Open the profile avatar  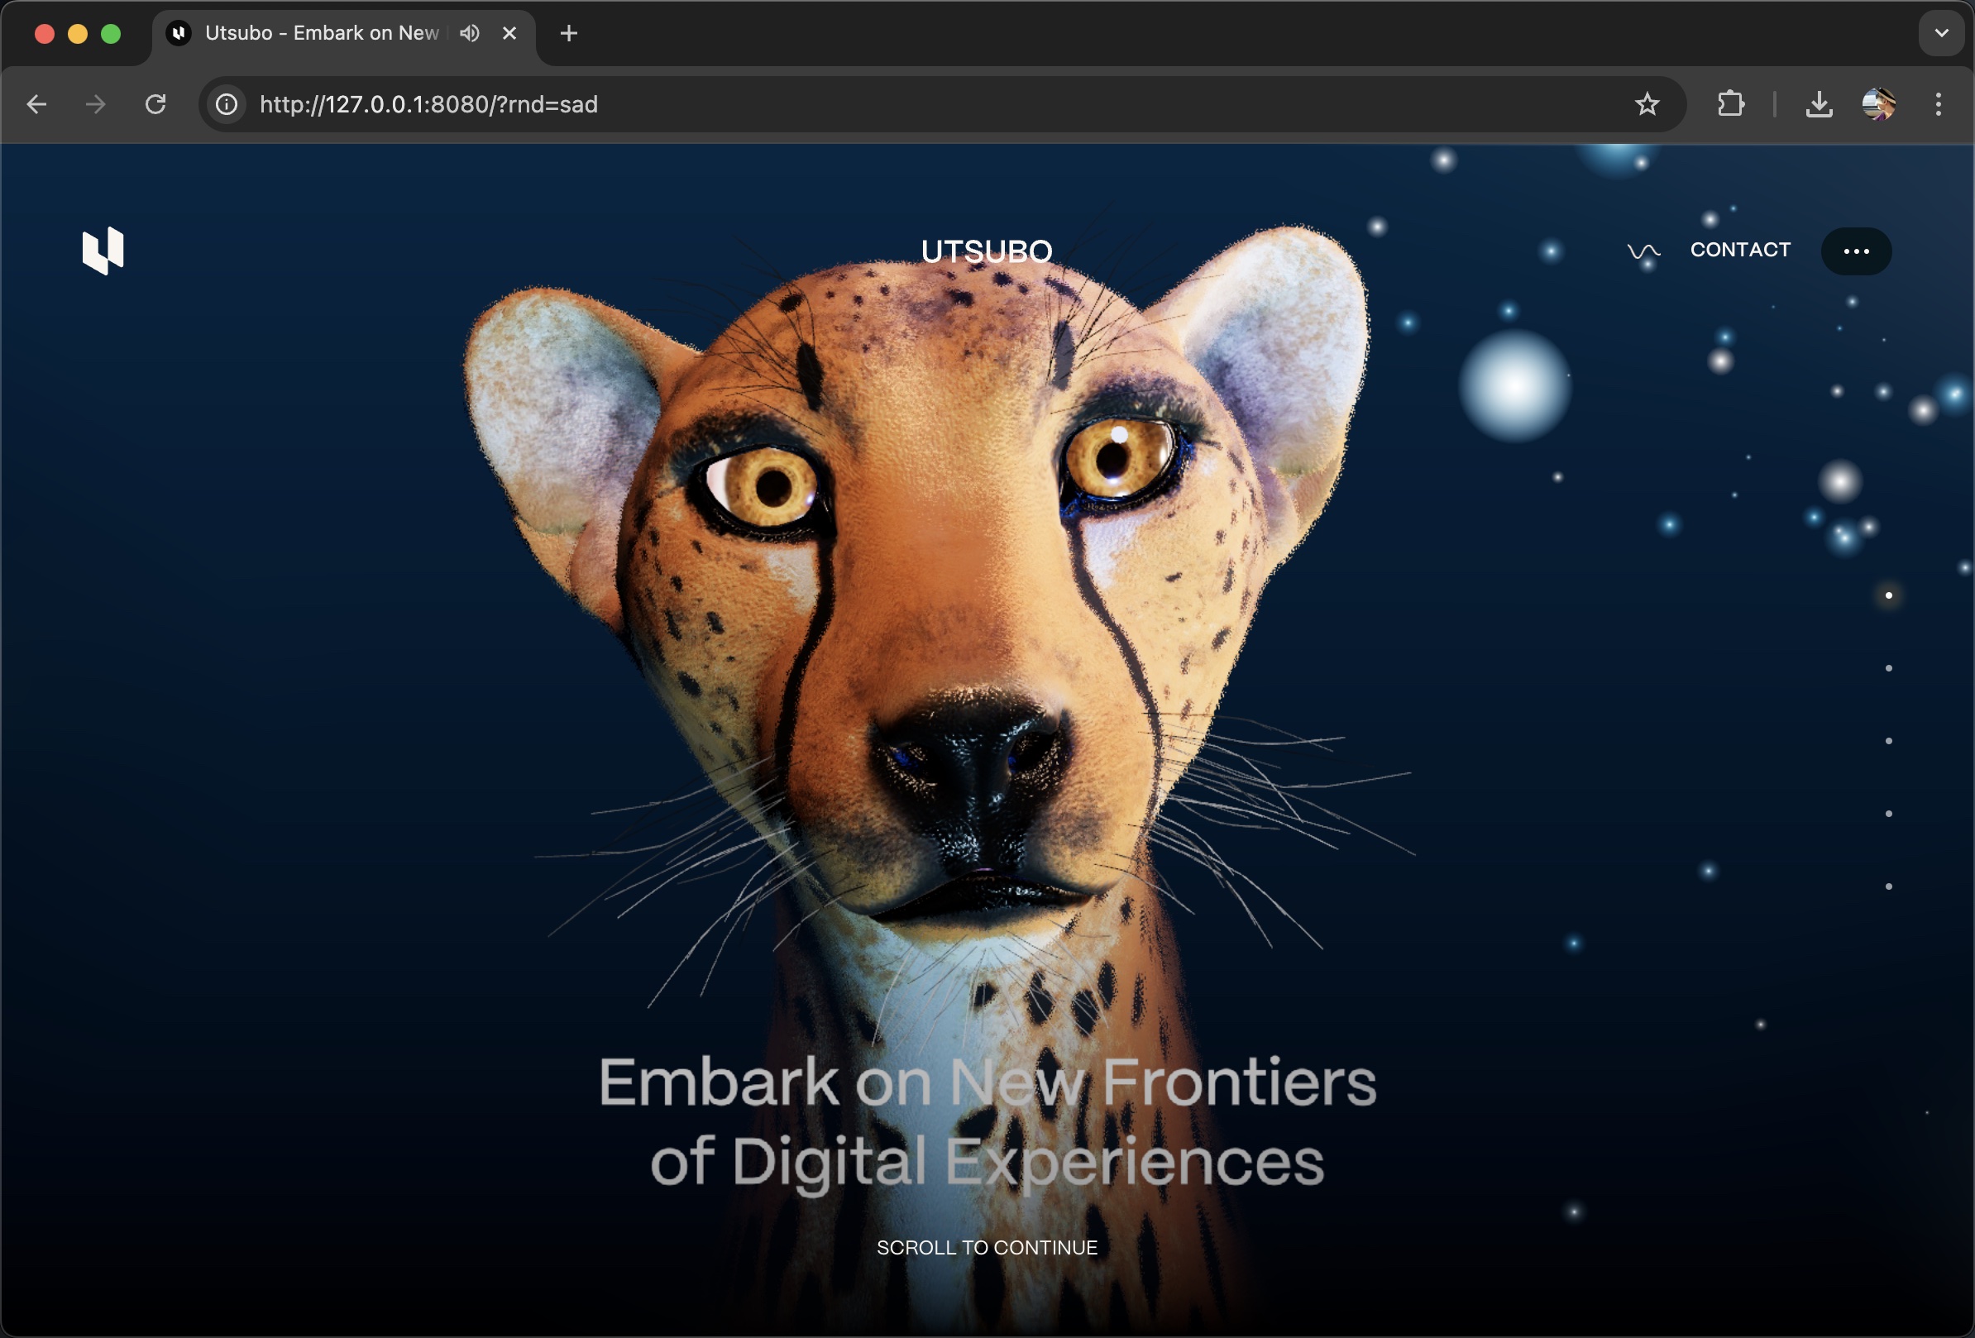pyautogui.click(x=1878, y=104)
